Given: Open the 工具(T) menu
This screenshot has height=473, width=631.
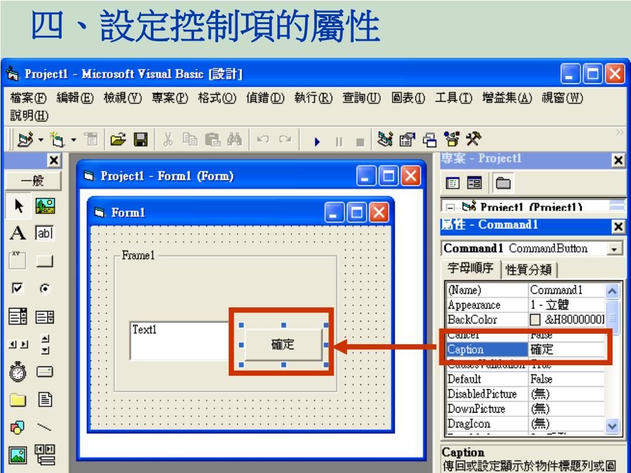Looking at the screenshot, I should [x=454, y=98].
